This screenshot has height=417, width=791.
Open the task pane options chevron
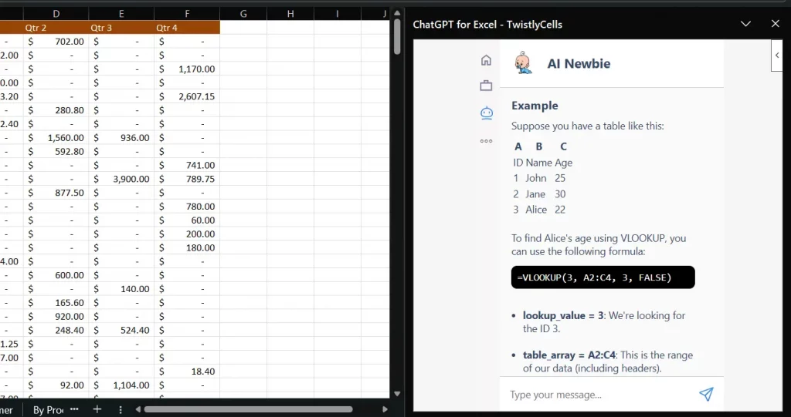pos(745,24)
